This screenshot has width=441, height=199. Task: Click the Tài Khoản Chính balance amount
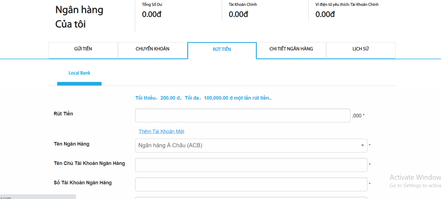[238, 14]
